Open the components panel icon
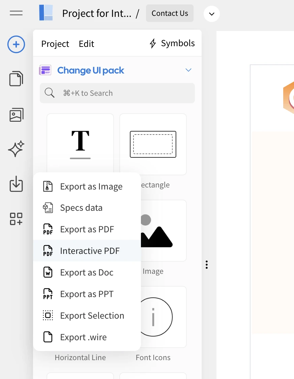Screen dimensions: 294x379 point(16,219)
